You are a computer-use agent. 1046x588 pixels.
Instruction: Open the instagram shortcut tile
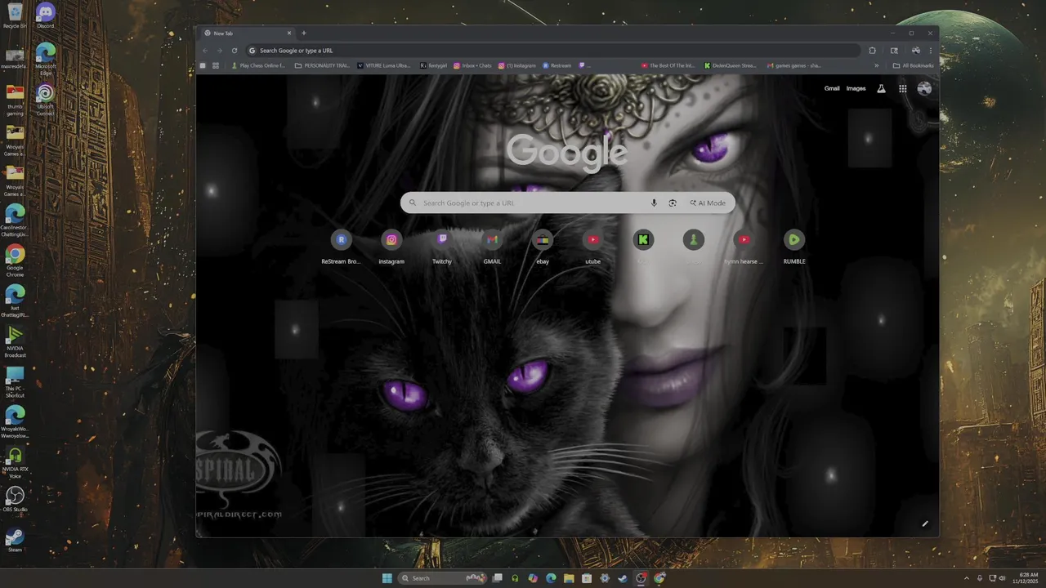point(391,247)
